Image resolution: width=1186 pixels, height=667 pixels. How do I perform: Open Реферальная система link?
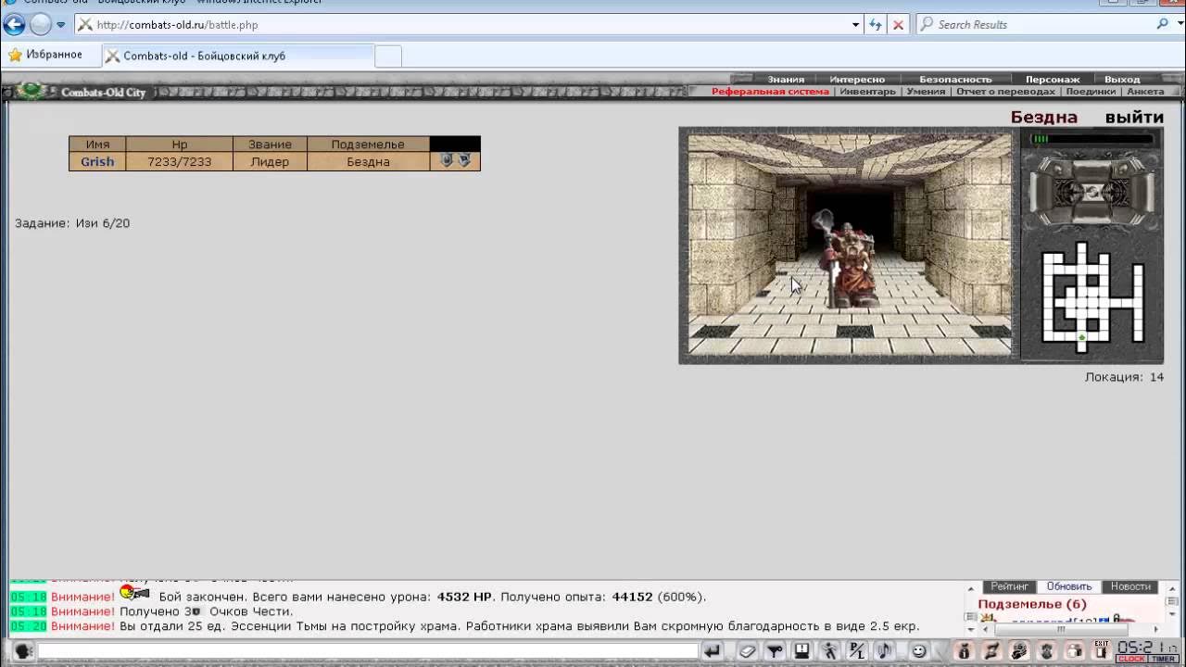(x=770, y=92)
